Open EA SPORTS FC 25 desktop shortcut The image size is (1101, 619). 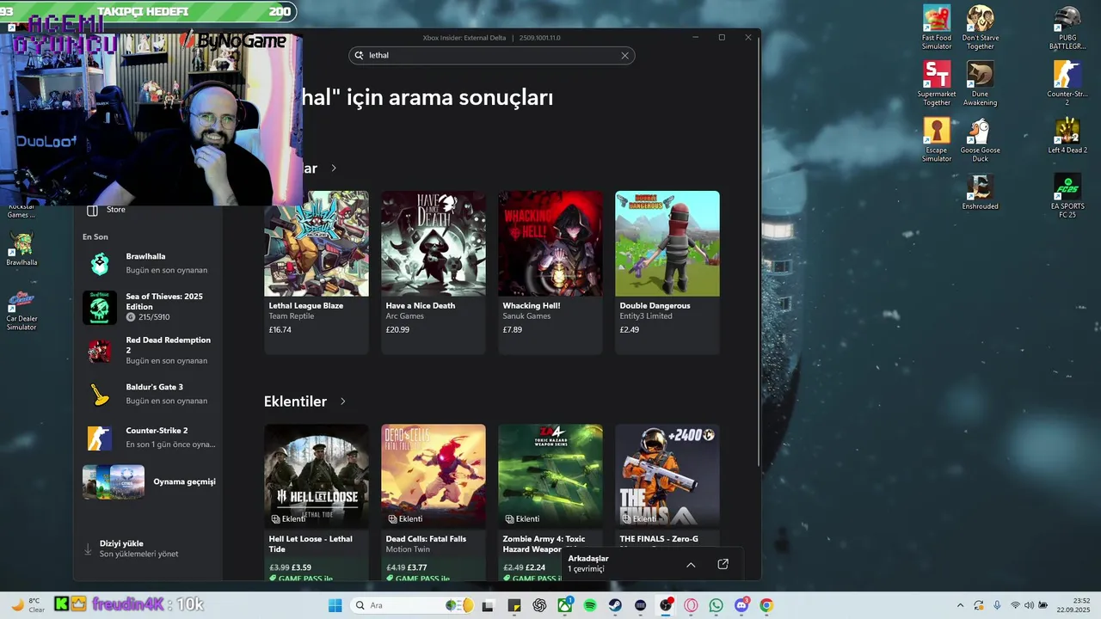click(x=1067, y=195)
